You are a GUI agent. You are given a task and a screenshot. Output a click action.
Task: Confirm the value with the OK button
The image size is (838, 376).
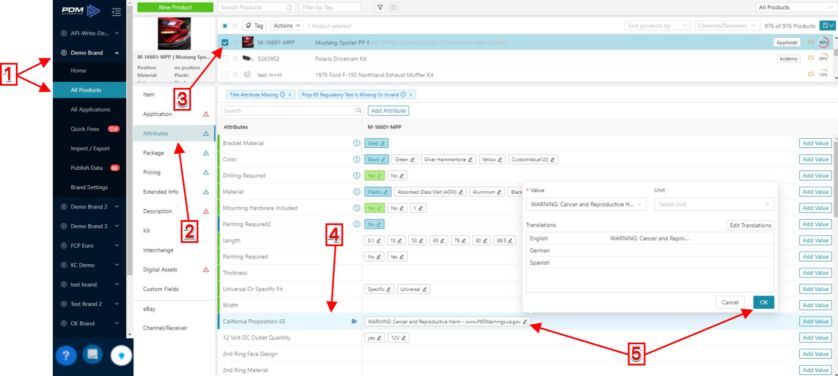point(764,302)
